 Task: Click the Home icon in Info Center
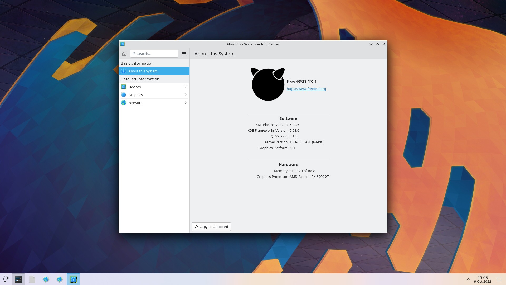point(124,54)
